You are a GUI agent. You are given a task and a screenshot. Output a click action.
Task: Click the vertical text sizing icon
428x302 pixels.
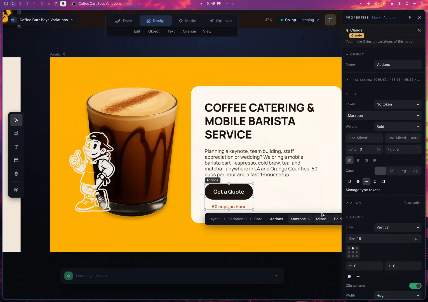(x=375, y=181)
